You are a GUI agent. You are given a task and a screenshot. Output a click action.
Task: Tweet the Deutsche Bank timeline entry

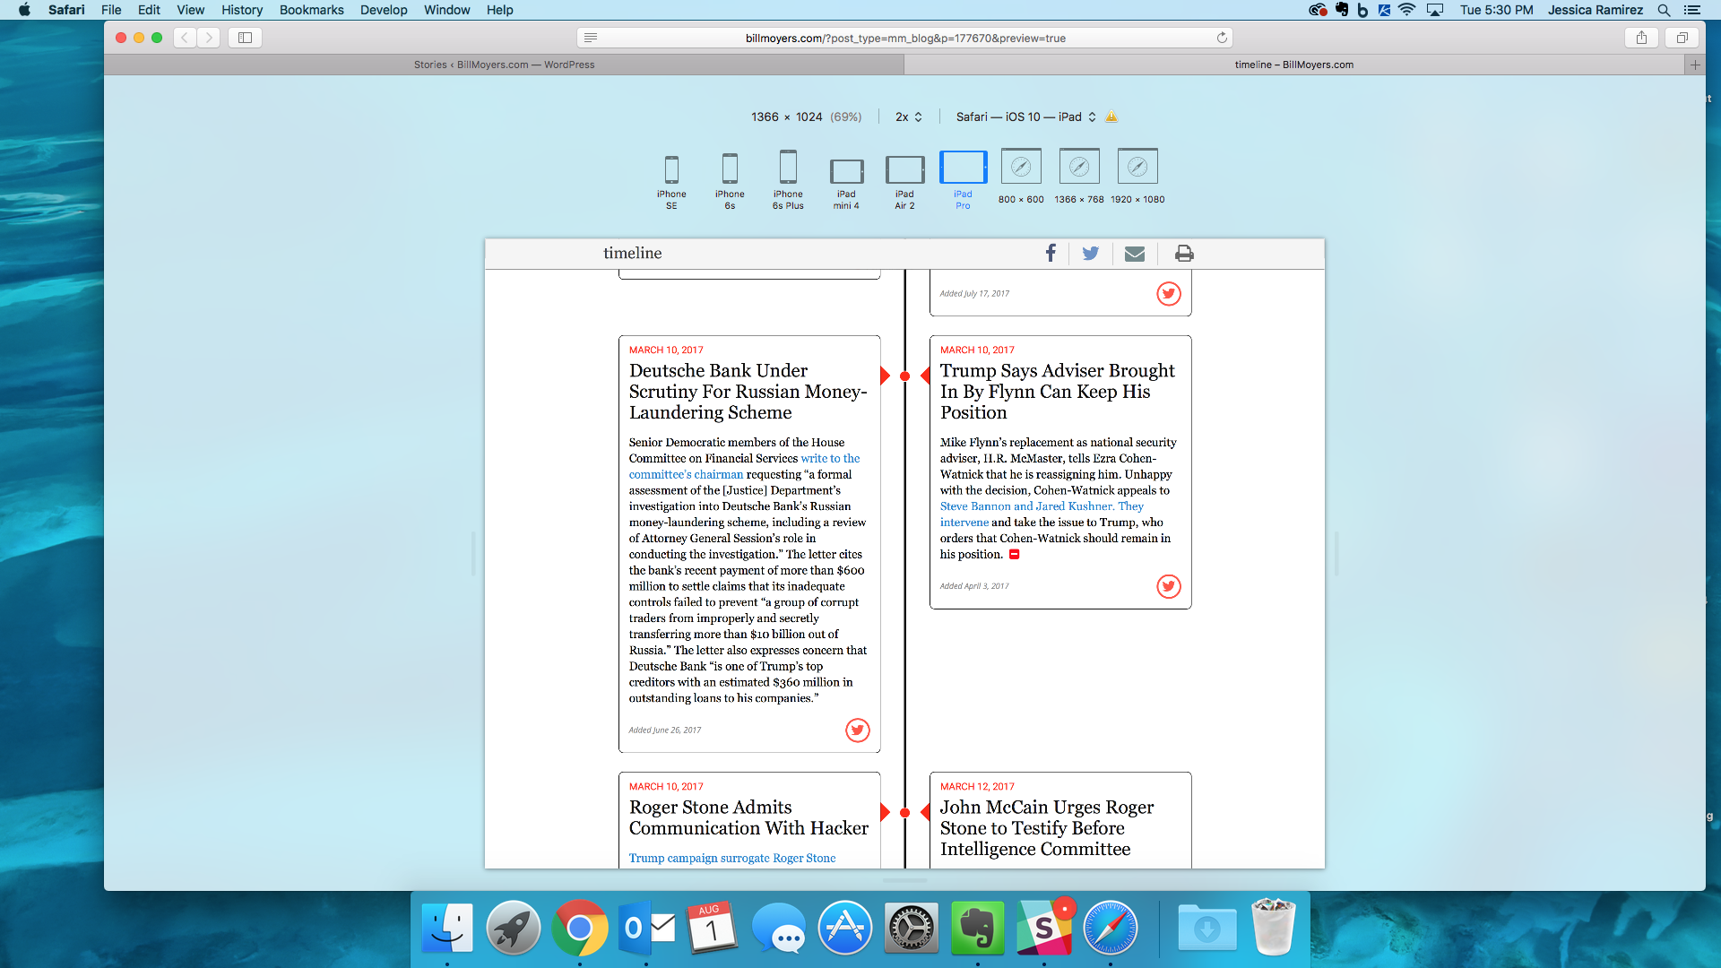click(x=857, y=730)
